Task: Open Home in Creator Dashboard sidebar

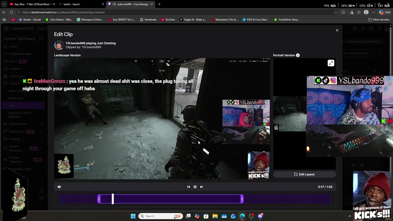Action: [x=13, y=46]
